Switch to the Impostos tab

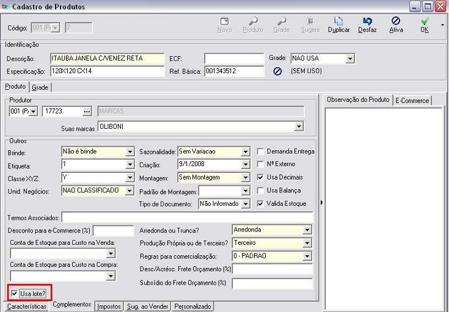click(x=109, y=307)
